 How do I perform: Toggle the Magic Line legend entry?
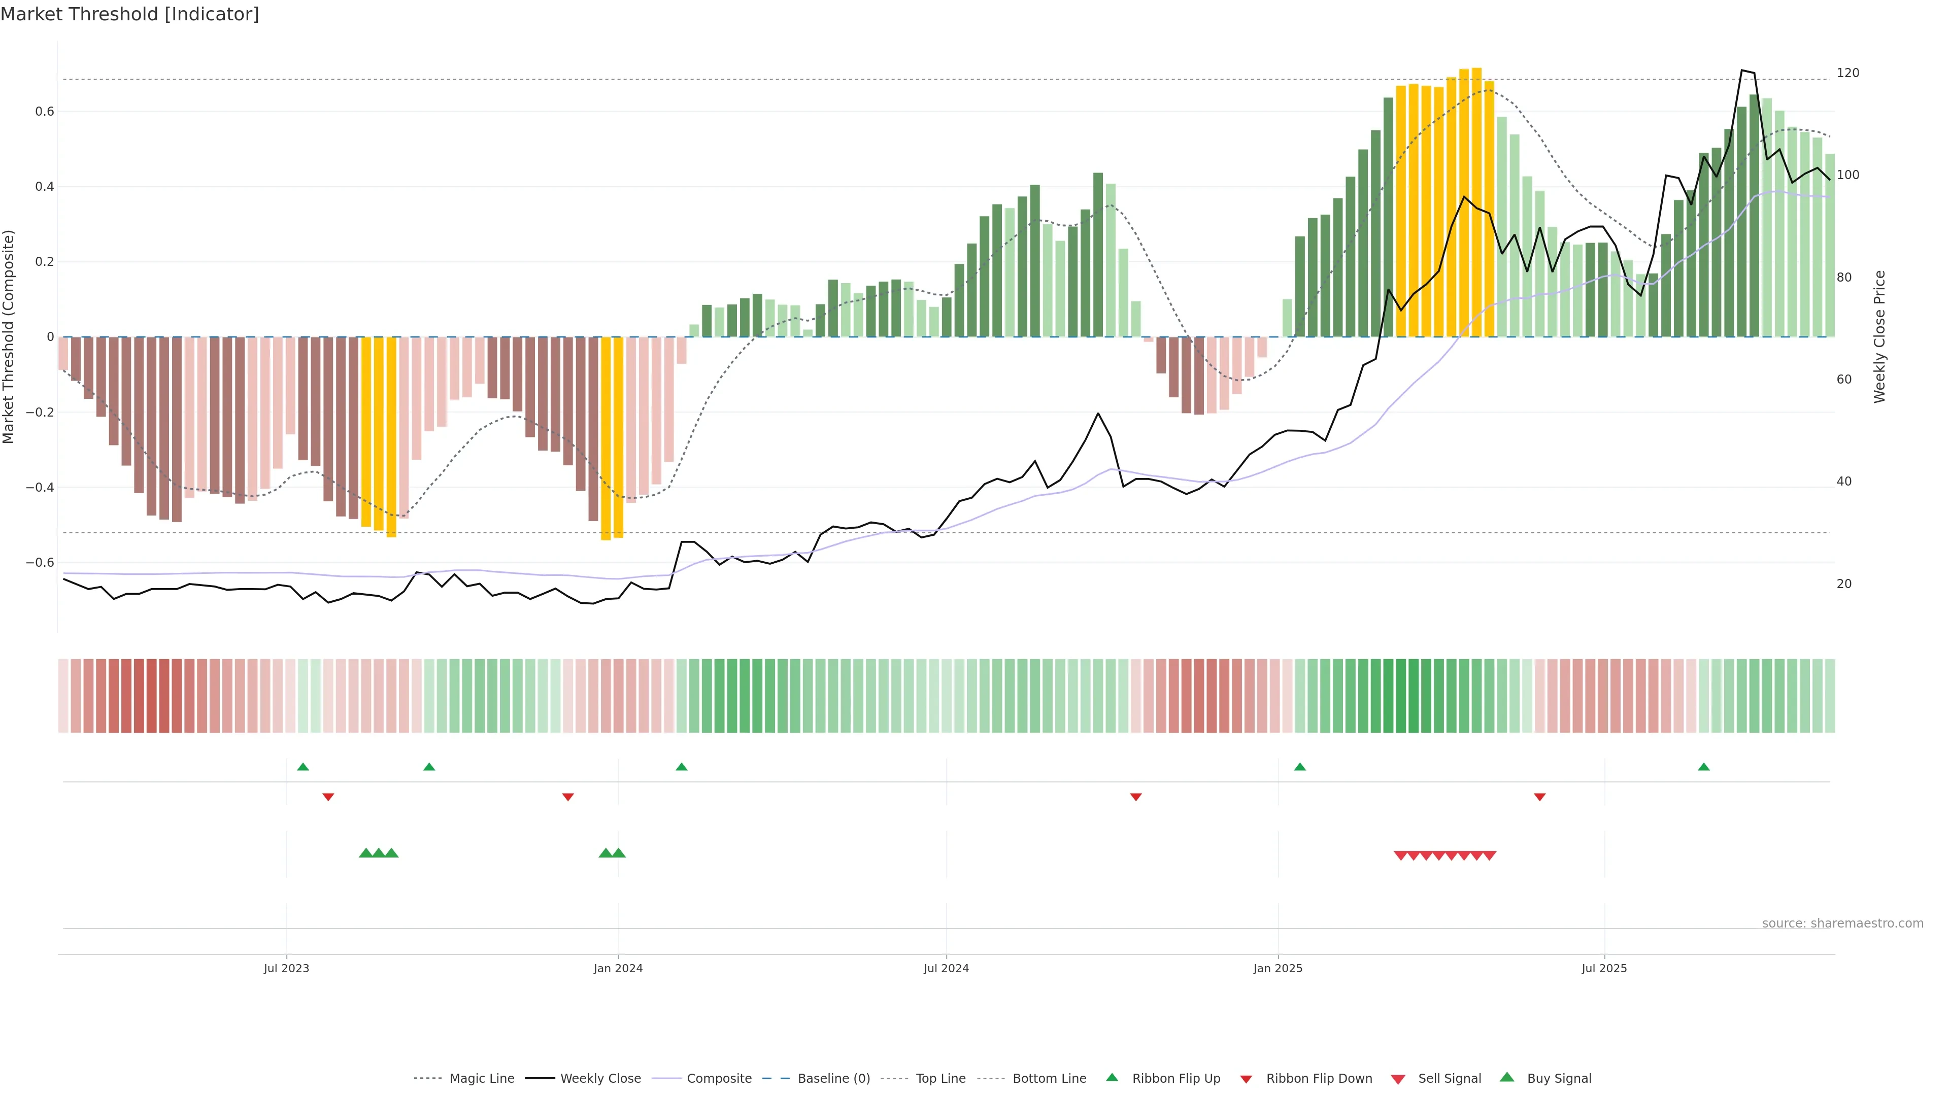(x=481, y=1079)
